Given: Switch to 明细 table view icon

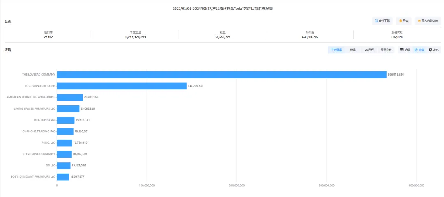Looking at the screenshot, I should coord(402,50).
